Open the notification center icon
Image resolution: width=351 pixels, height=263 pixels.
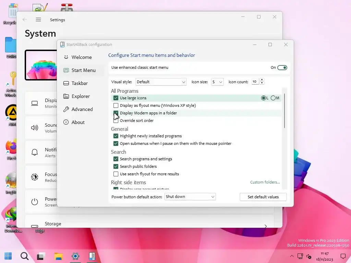(x=343, y=256)
